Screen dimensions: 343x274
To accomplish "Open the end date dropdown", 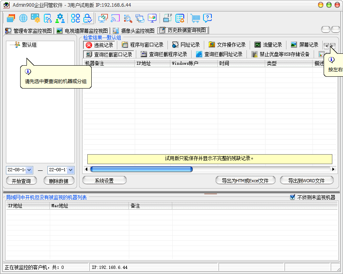I will click(70, 170).
